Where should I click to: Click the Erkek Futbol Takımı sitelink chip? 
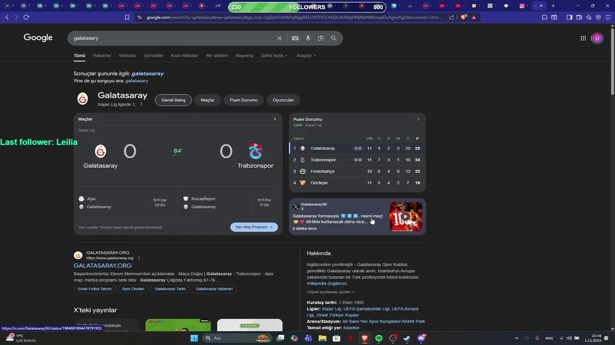[95, 289]
